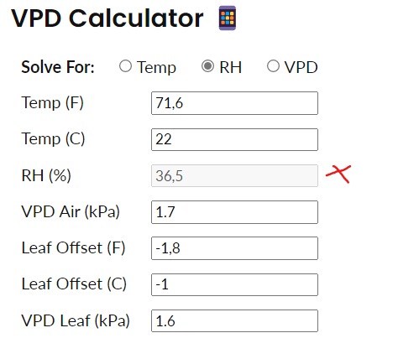The height and width of the screenshot is (359, 419).
Task: Click the VPD Leaf (kPa) field showing 1.6
Action: tap(234, 320)
